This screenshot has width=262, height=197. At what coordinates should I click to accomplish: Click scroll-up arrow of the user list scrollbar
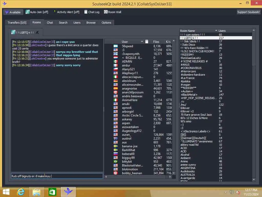(x=174, y=41)
